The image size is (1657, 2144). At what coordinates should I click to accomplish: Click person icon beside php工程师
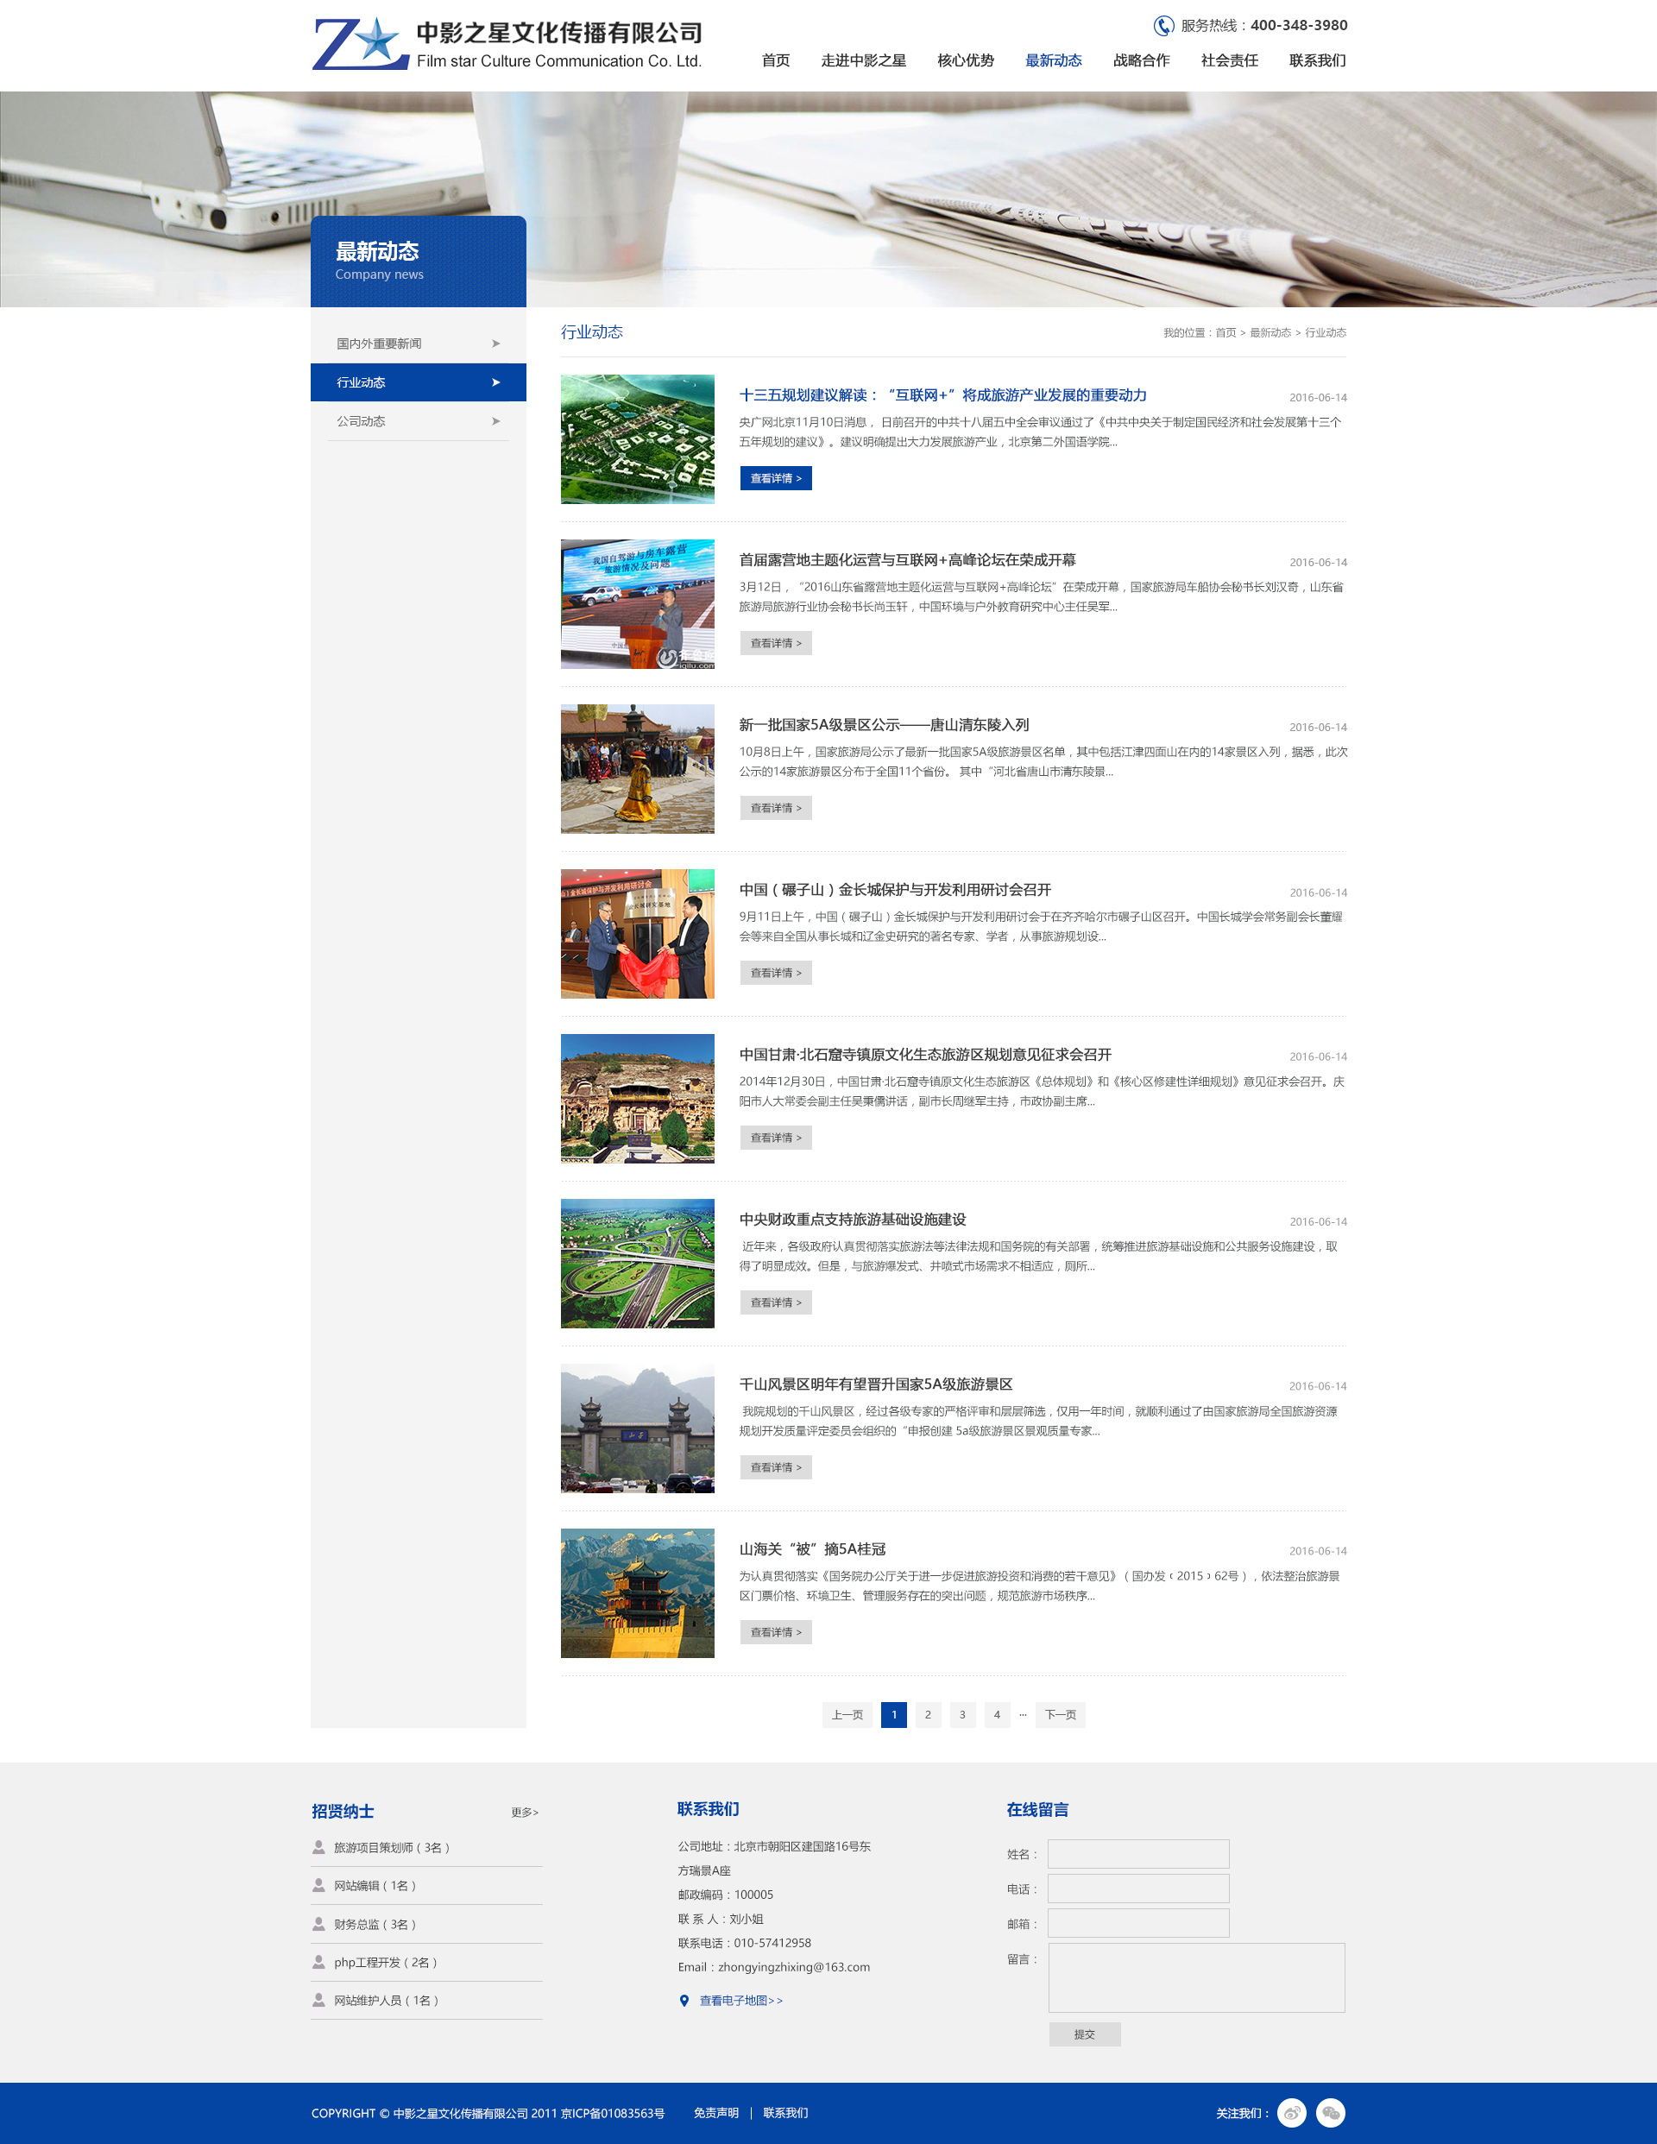coord(319,1961)
